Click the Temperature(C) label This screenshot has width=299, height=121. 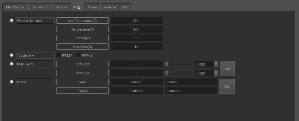pyautogui.click(x=82, y=29)
